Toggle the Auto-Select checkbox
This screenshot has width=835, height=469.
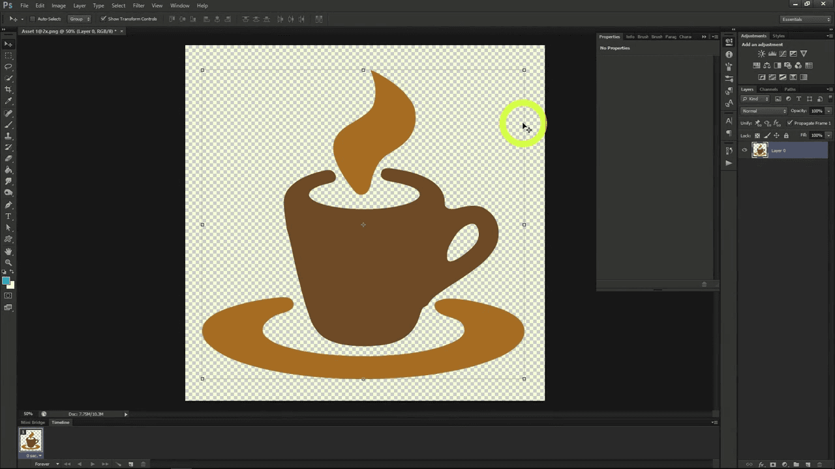[33, 19]
